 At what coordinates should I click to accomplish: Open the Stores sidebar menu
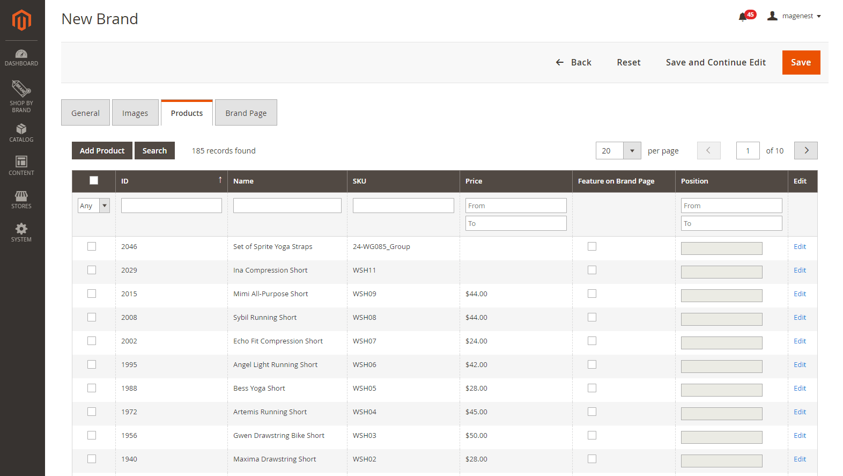[21, 199]
